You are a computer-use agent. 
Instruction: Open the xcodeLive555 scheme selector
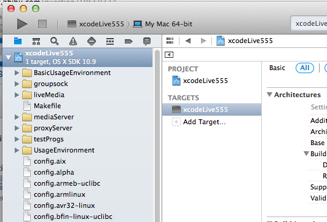pyautogui.click(x=96, y=24)
